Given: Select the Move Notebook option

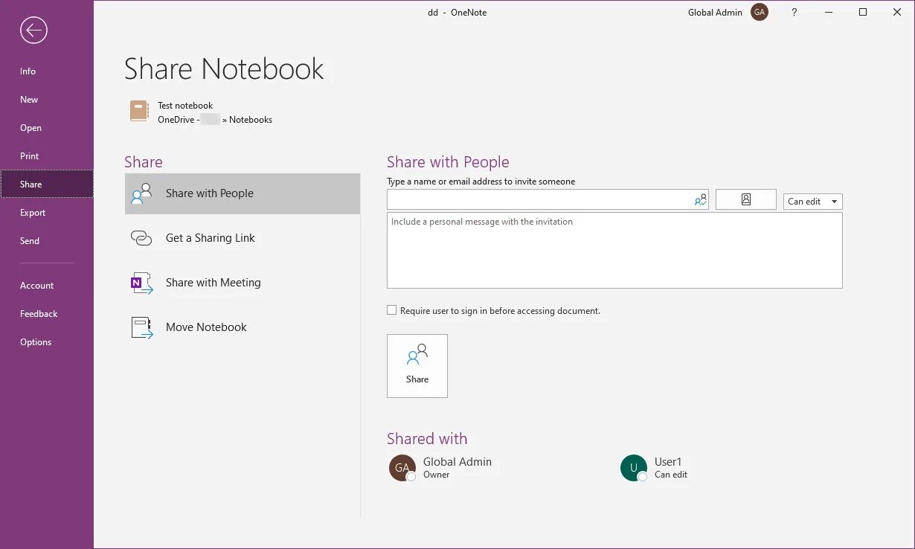Looking at the screenshot, I should 243,327.
